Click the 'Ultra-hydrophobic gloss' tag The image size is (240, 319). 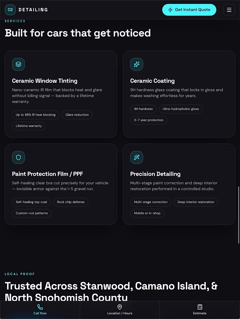point(181,109)
